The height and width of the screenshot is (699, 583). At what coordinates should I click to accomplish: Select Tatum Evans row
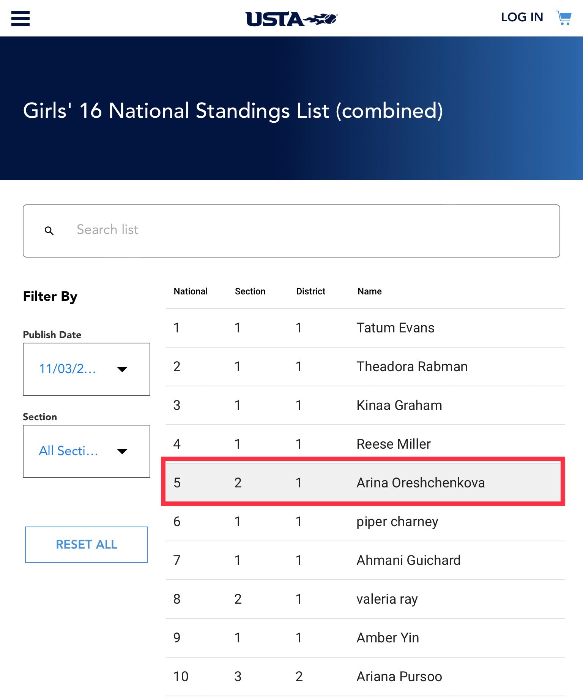(x=395, y=328)
